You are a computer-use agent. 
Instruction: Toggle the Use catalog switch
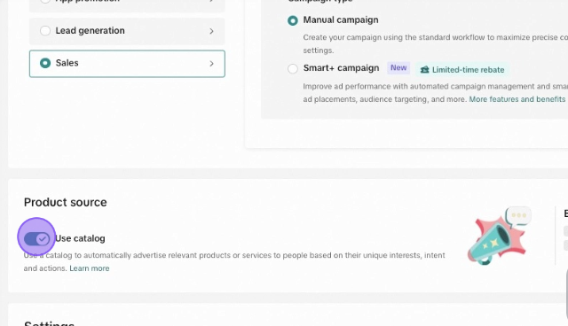(36, 238)
